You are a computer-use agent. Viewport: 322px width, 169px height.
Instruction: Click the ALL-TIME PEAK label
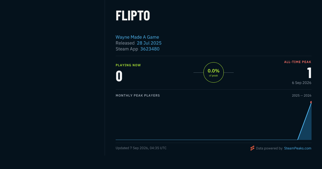coord(298,62)
